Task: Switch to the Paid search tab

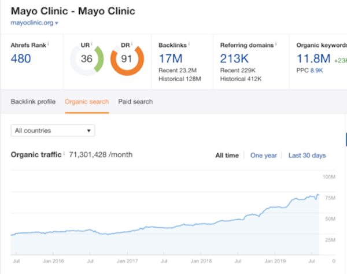Action: point(135,102)
